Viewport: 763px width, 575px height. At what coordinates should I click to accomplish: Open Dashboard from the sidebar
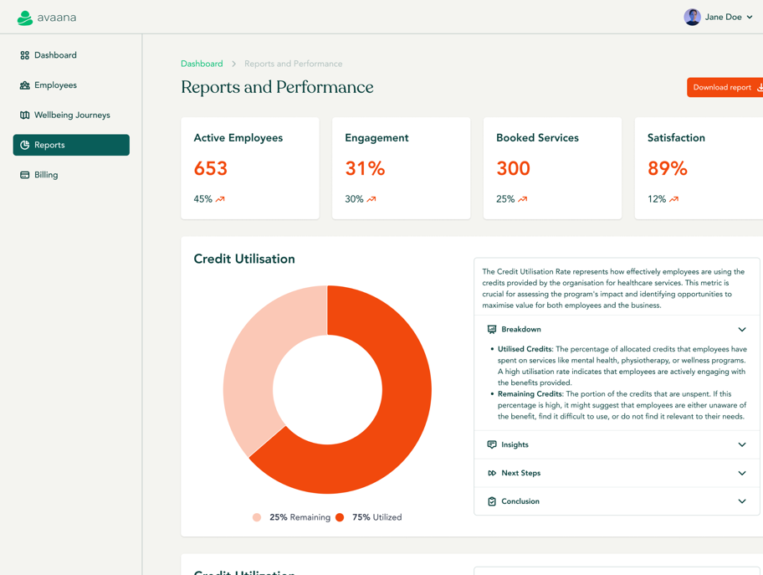tap(71, 55)
